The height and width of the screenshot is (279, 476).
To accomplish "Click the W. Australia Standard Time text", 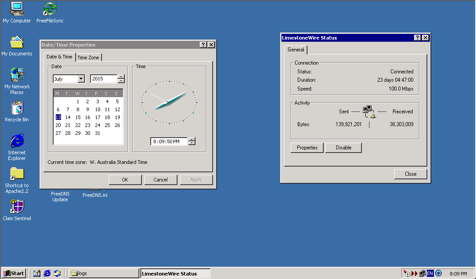I will 119,162.
